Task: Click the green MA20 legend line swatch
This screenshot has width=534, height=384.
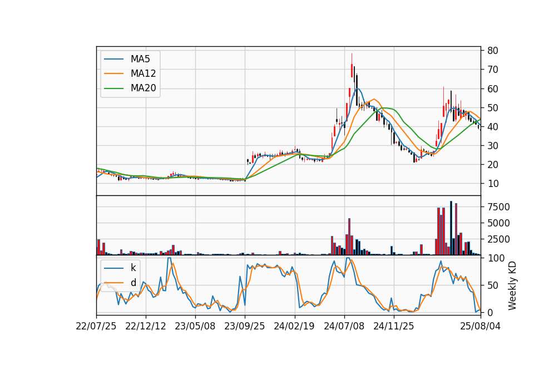Action: point(113,88)
